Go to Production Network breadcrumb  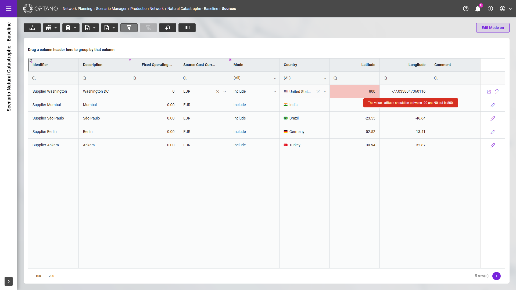(147, 9)
